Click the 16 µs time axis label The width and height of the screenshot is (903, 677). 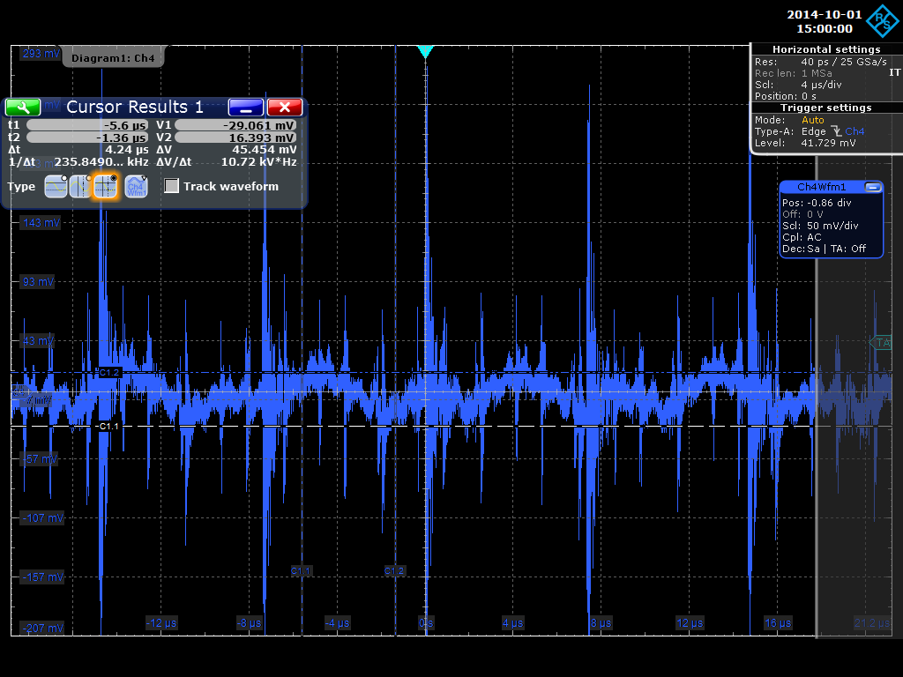778,623
